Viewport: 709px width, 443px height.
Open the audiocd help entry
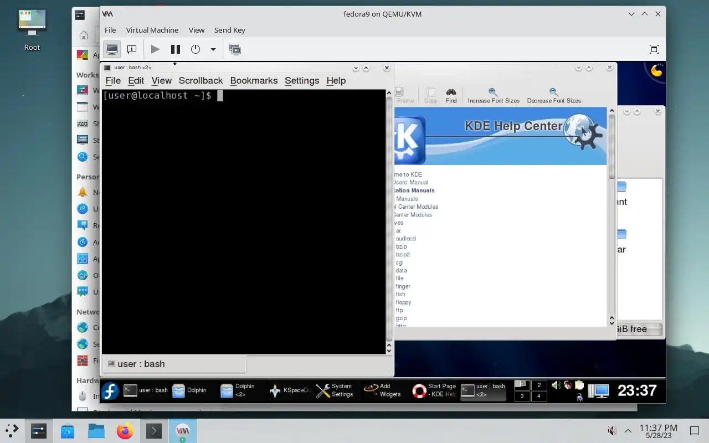pyautogui.click(x=405, y=239)
